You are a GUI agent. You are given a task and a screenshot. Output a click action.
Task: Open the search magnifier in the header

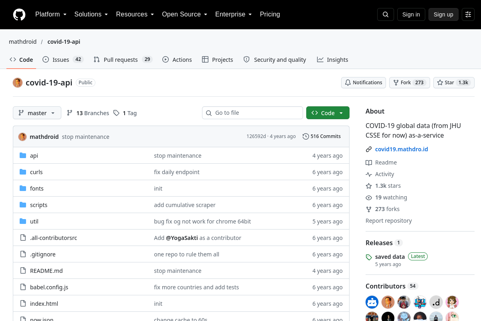386,14
